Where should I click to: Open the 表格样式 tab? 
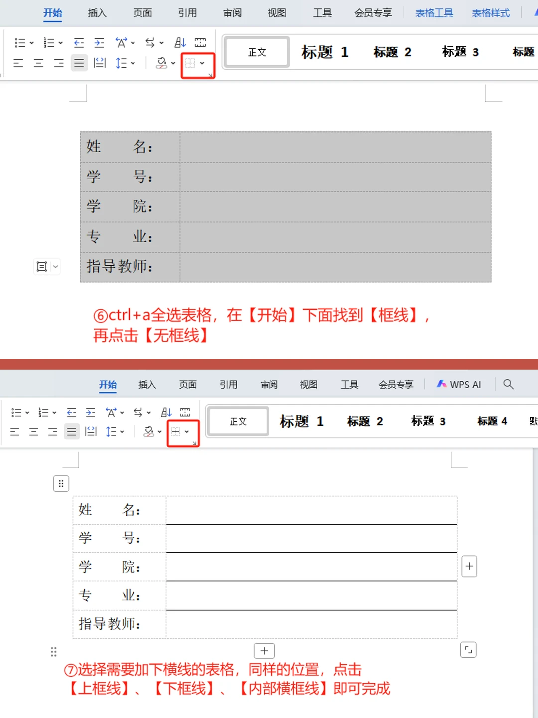click(x=490, y=13)
